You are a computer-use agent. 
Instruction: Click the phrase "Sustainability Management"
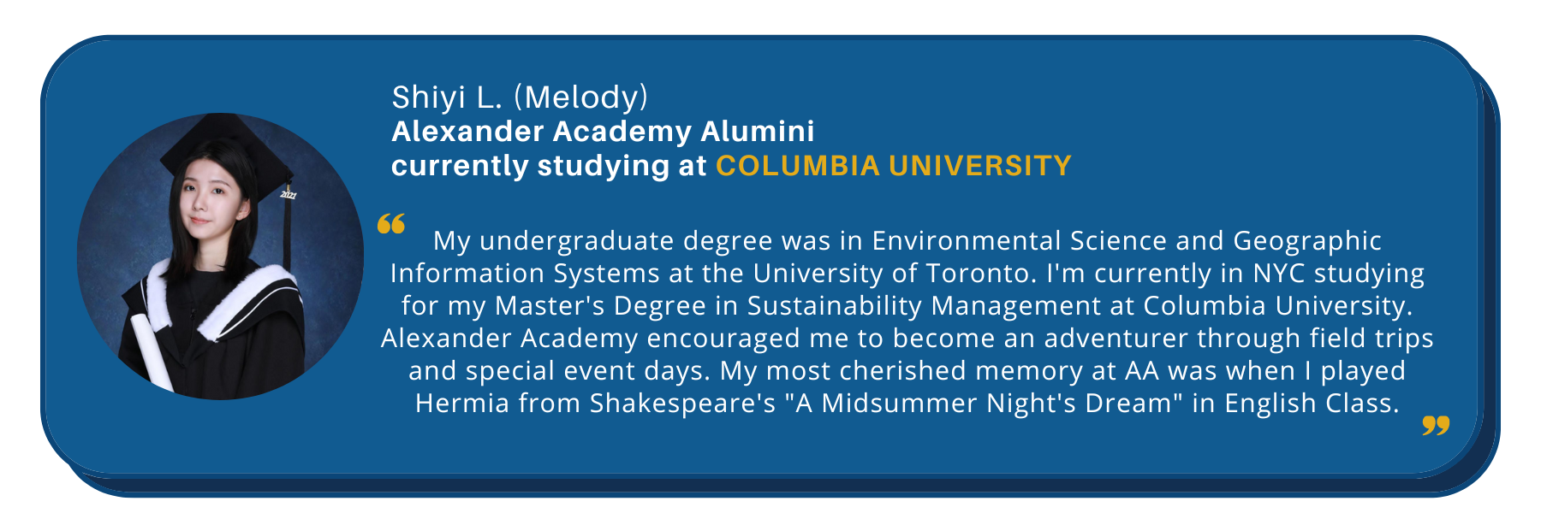tap(924, 306)
